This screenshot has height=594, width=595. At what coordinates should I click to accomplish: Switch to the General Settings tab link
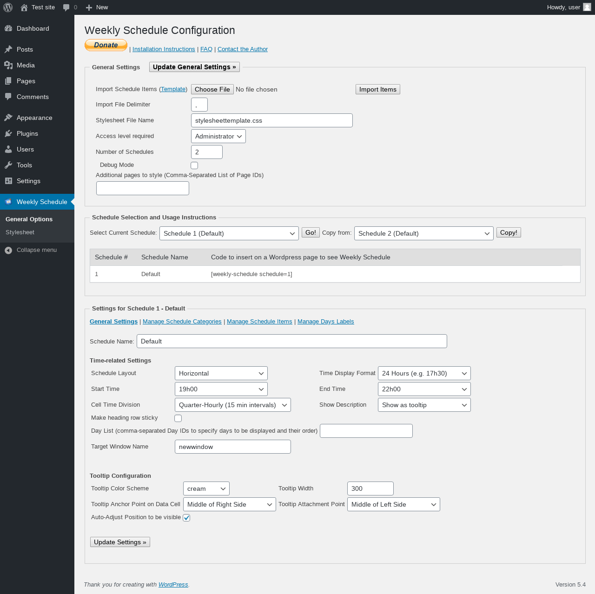(113, 322)
